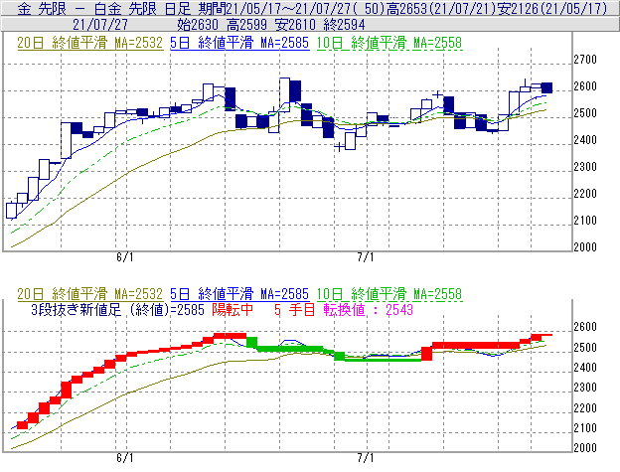Click the date 21/07/27 in the header row
620x472 pixels.
pos(100,25)
